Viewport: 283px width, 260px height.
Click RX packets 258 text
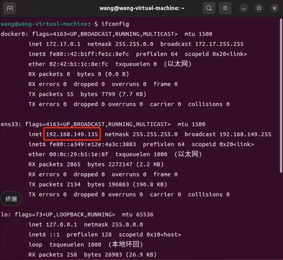tap(53, 255)
